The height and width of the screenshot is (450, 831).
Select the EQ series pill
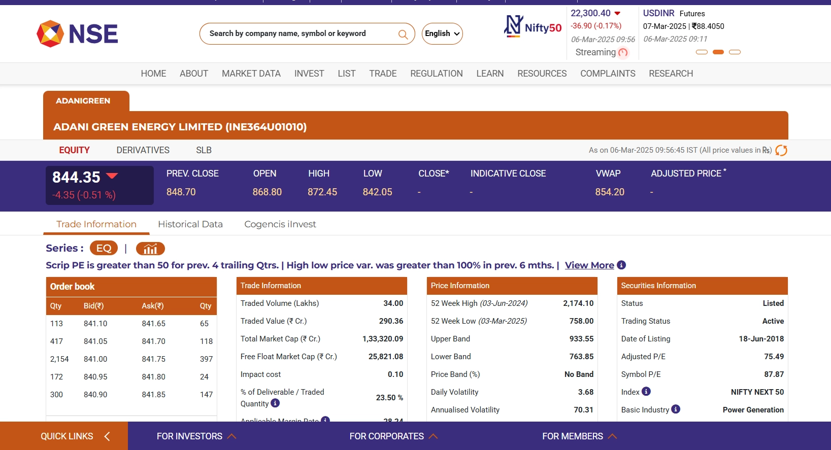104,248
